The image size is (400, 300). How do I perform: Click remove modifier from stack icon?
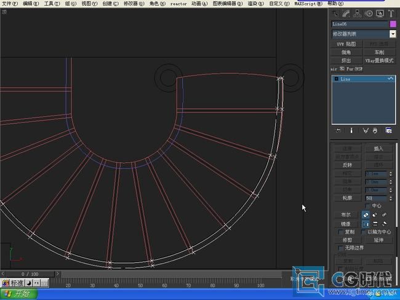click(375, 131)
